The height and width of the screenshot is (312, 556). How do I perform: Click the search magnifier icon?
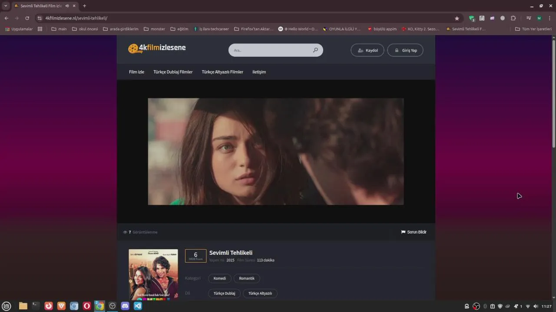tap(315, 50)
